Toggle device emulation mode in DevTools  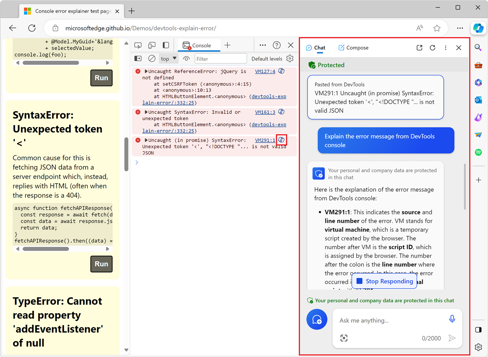coord(152,45)
